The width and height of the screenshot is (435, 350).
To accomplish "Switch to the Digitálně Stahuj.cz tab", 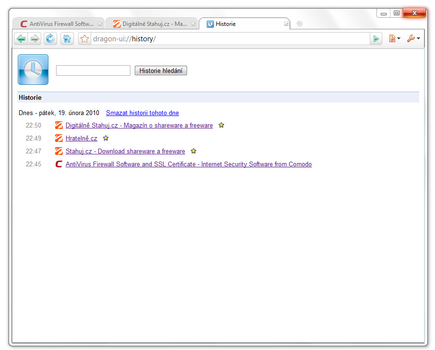I will pos(151,24).
